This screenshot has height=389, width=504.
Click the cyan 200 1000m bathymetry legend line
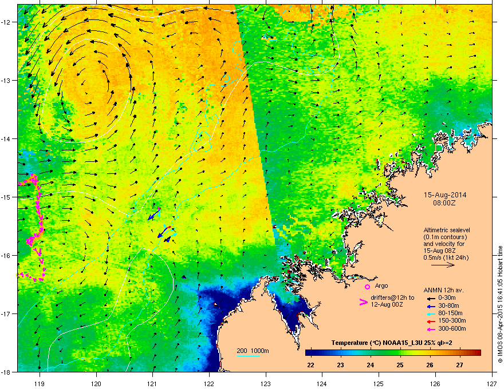[248, 356]
